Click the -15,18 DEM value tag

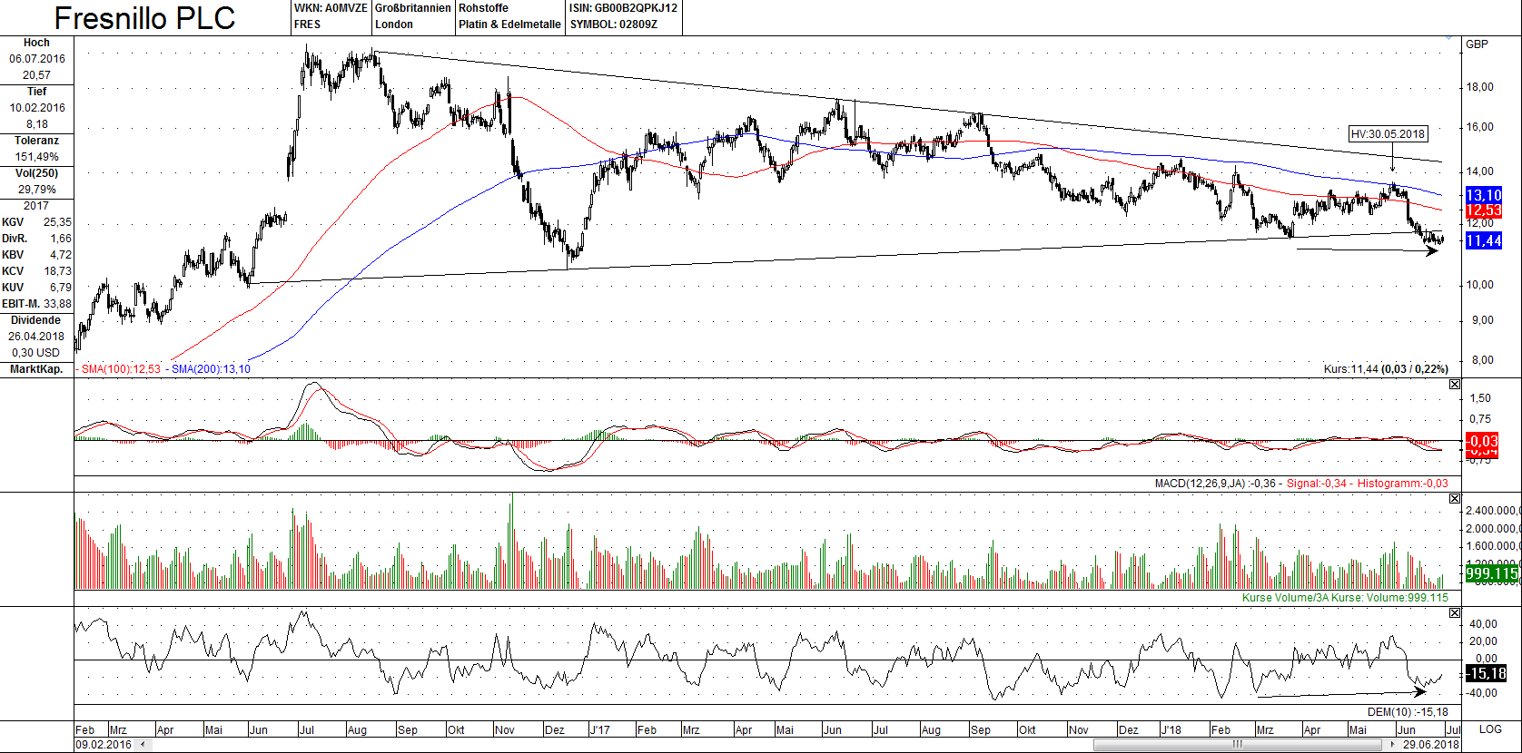coord(1487,673)
